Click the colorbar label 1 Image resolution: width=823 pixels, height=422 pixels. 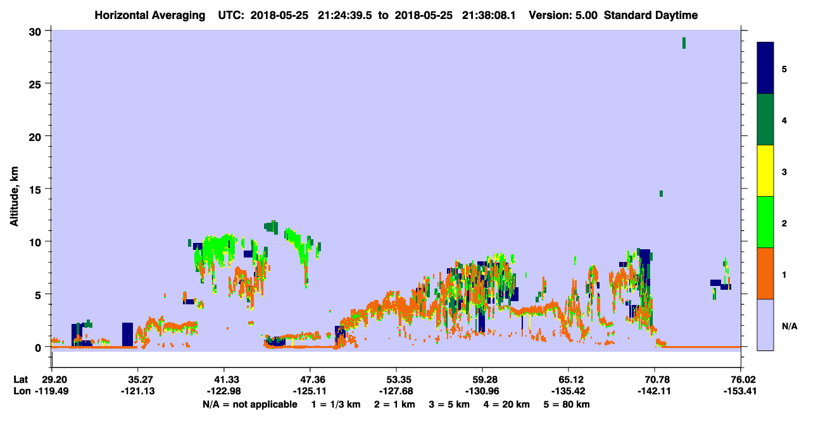tap(784, 274)
